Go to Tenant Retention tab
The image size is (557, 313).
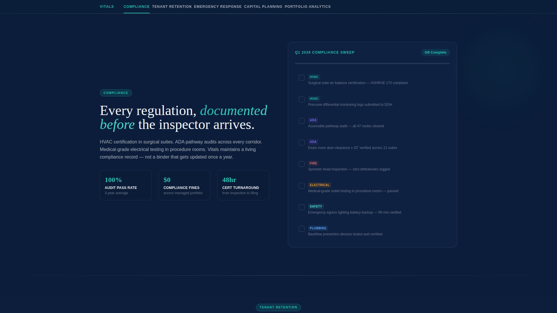click(172, 7)
